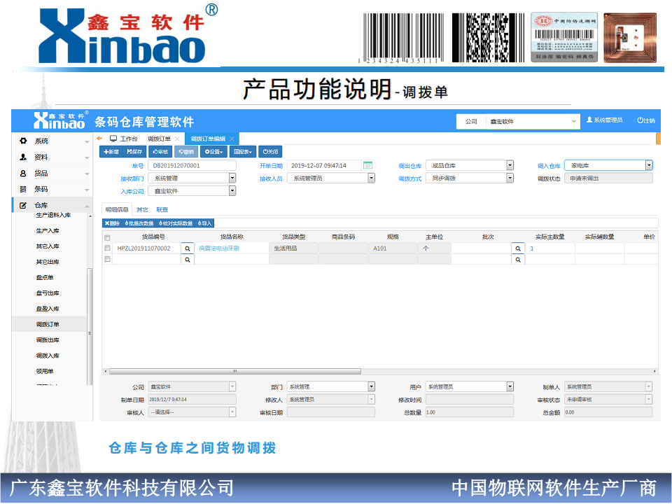Open the 设置 dropdown menu
The image size is (672, 504).
(x=213, y=152)
